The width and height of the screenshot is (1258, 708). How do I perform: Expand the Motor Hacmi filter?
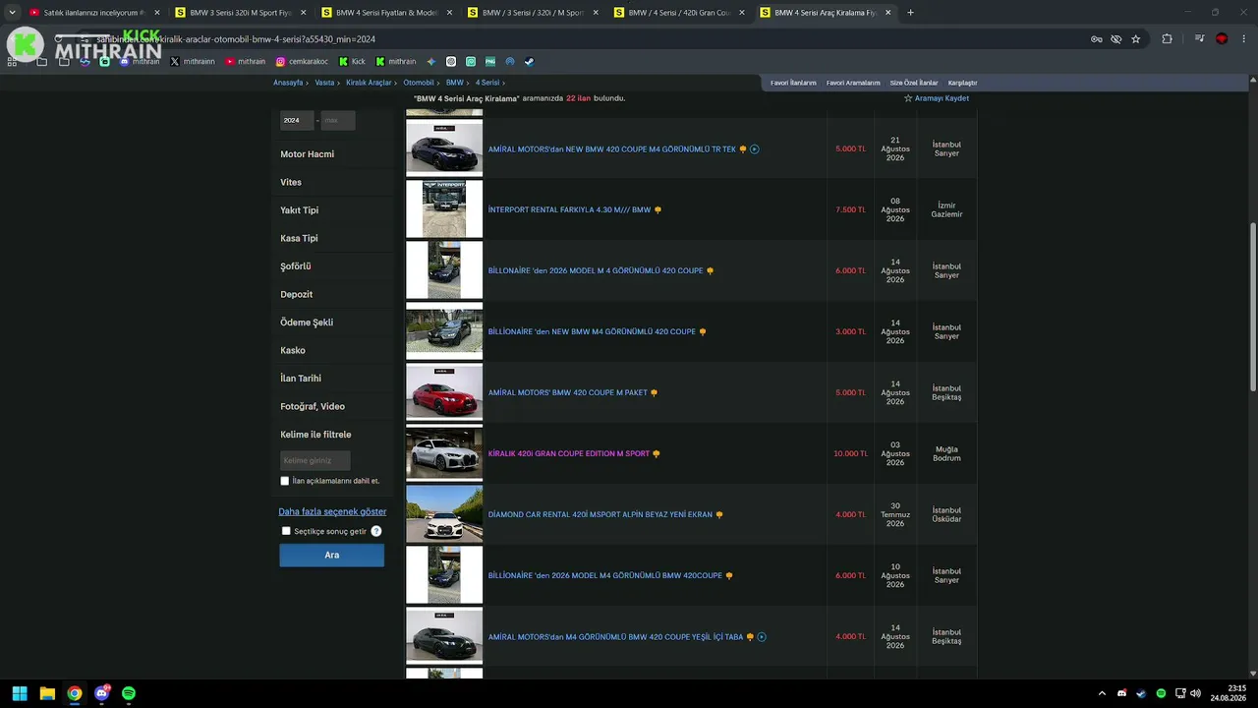point(332,154)
